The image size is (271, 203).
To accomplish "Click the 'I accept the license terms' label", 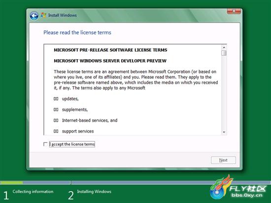I will click(72, 144).
